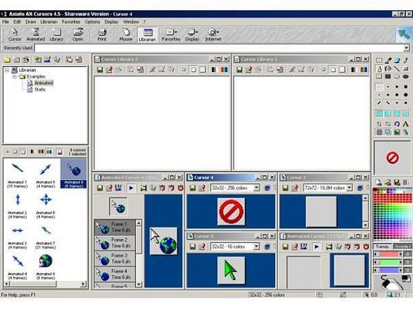Play the animation in Animated Cursor 3 window

coord(316,246)
